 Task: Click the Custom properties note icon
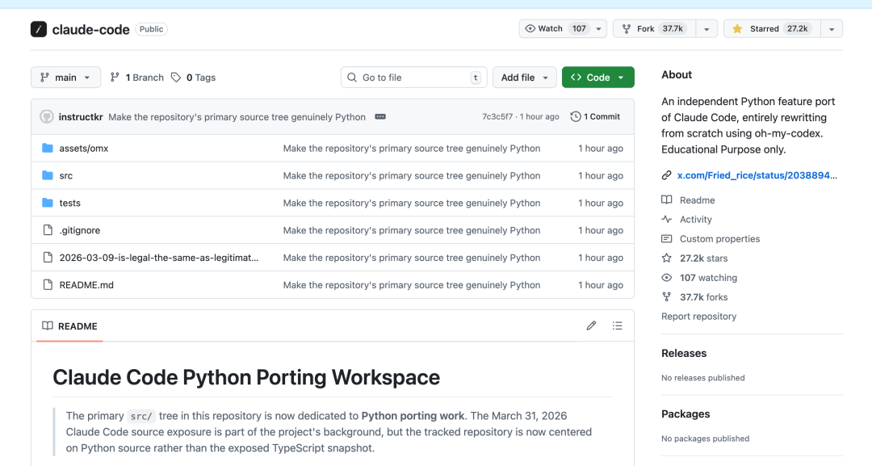(666, 238)
